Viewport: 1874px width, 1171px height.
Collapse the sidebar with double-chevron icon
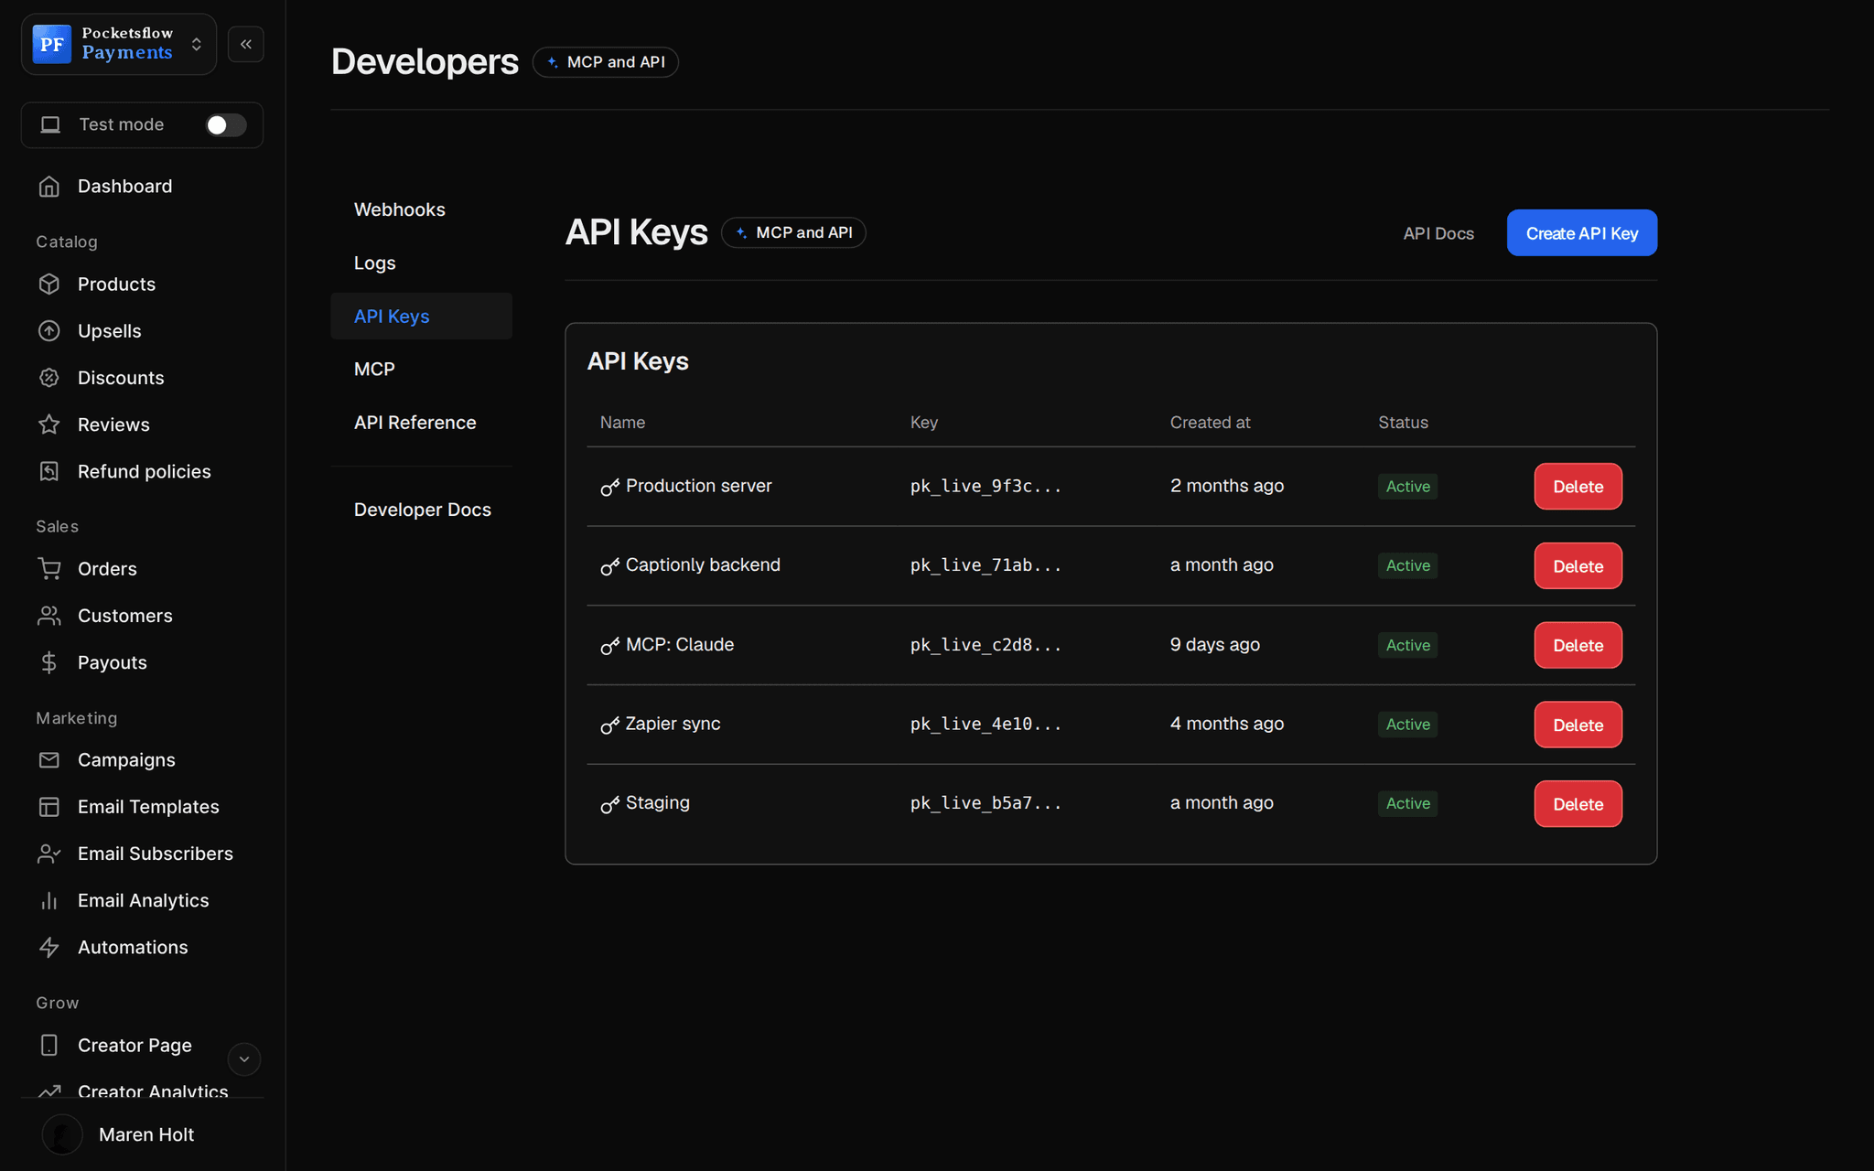[245, 44]
